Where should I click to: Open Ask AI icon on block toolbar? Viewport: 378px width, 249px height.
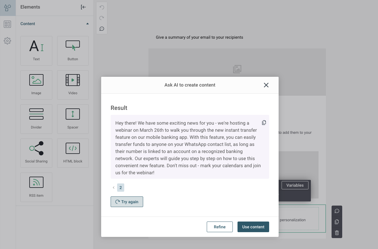(337, 211)
